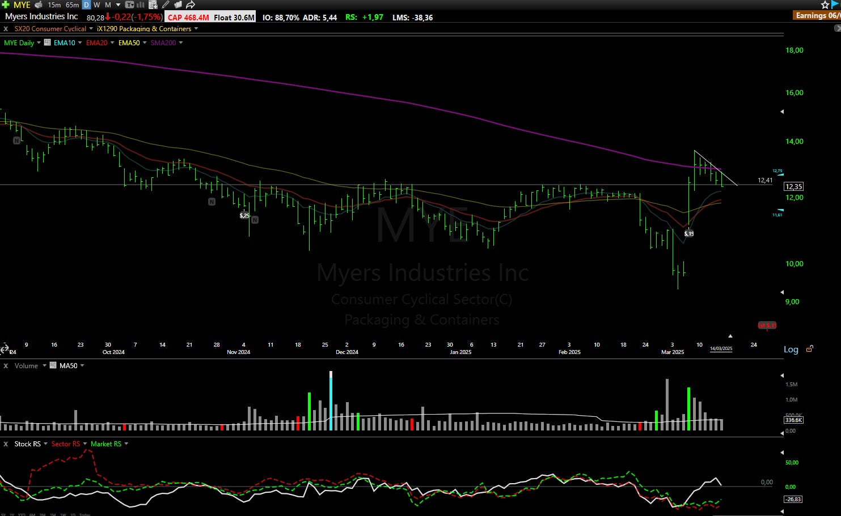Switch to 65m timeframe
Screen dimensions: 841x516
point(72,5)
